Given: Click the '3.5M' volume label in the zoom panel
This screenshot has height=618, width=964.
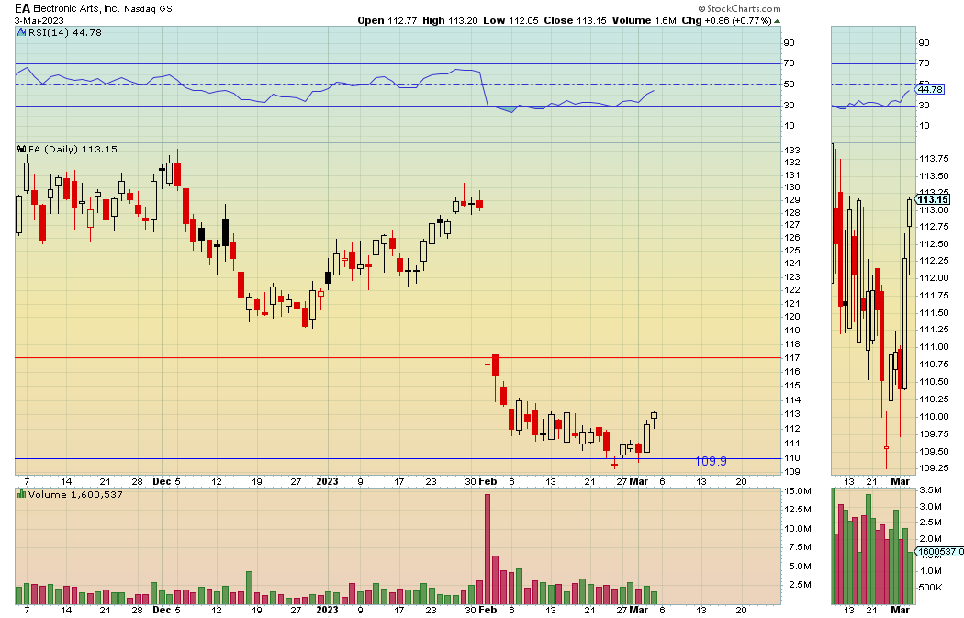Looking at the screenshot, I should tap(930, 490).
